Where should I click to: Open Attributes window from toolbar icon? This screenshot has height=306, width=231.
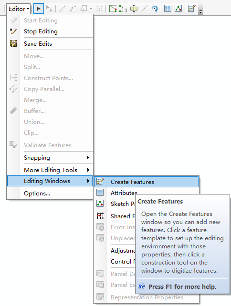[168, 9]
